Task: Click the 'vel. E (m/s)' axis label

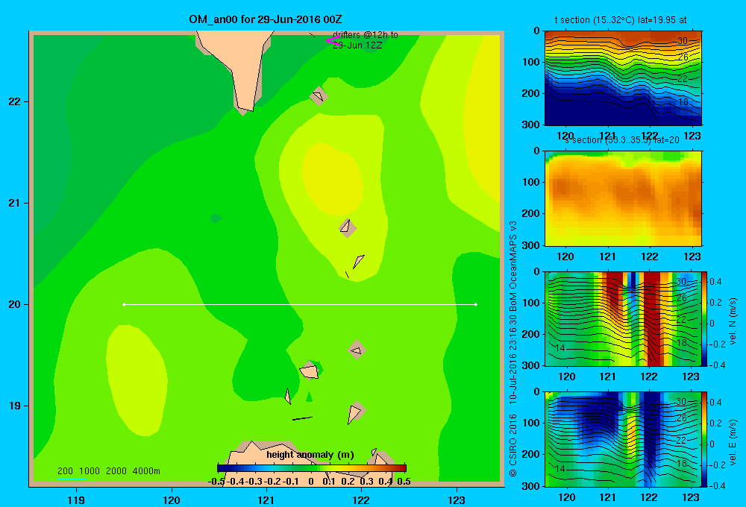Action: tap(733, 442)
